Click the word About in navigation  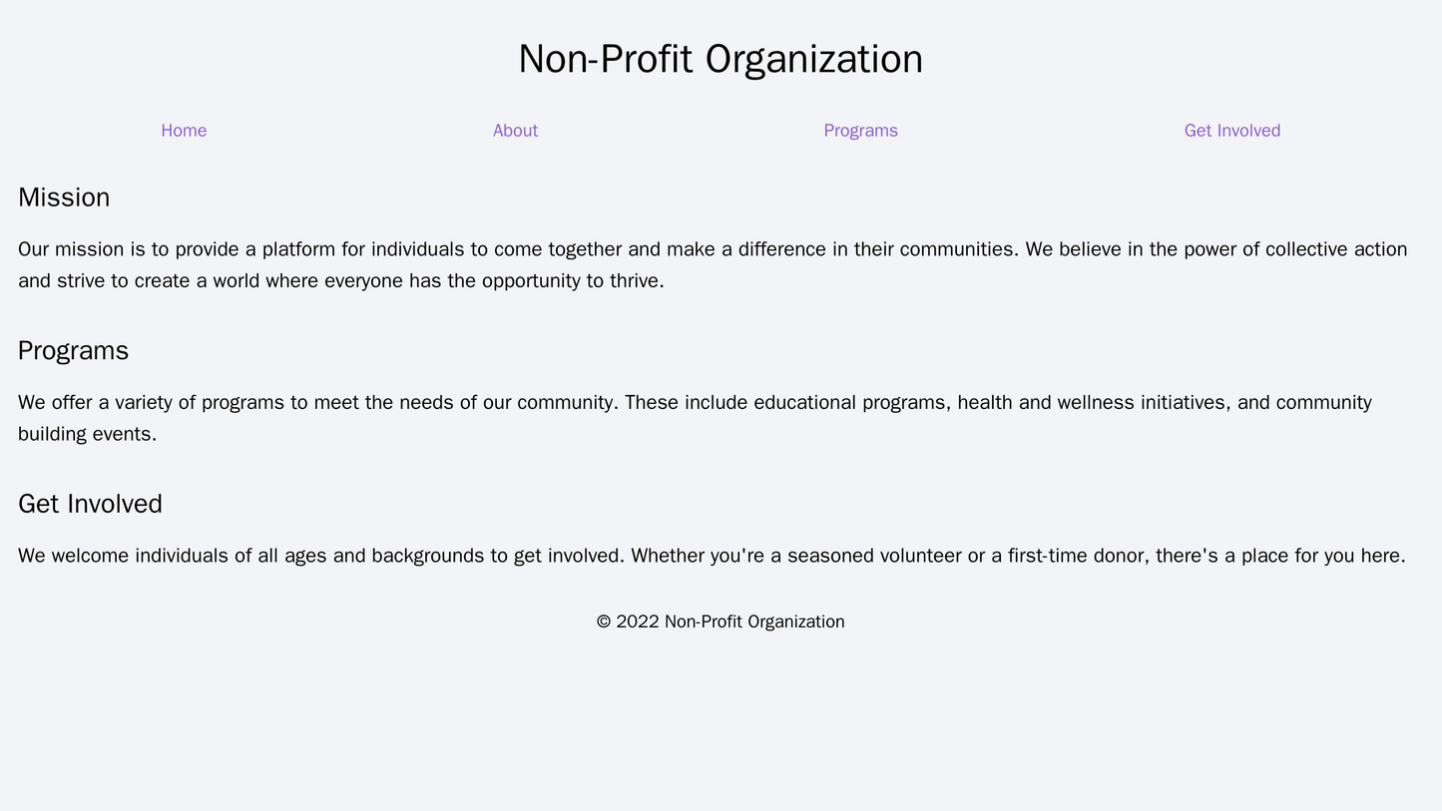tap(515, 130)
